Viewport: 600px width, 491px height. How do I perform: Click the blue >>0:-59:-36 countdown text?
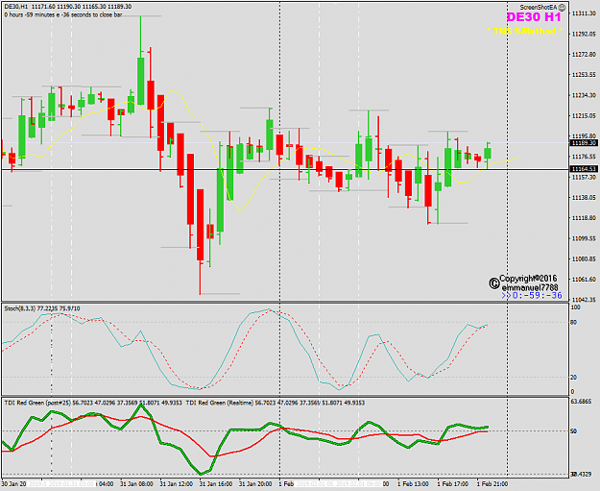[x=532, y=295]
